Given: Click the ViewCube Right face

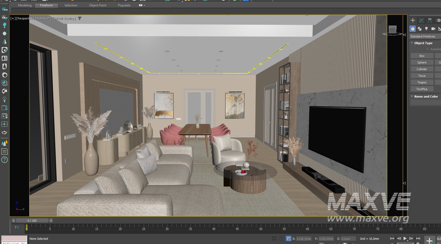Looking at the screenshot, I should click(x=392, y=30).
